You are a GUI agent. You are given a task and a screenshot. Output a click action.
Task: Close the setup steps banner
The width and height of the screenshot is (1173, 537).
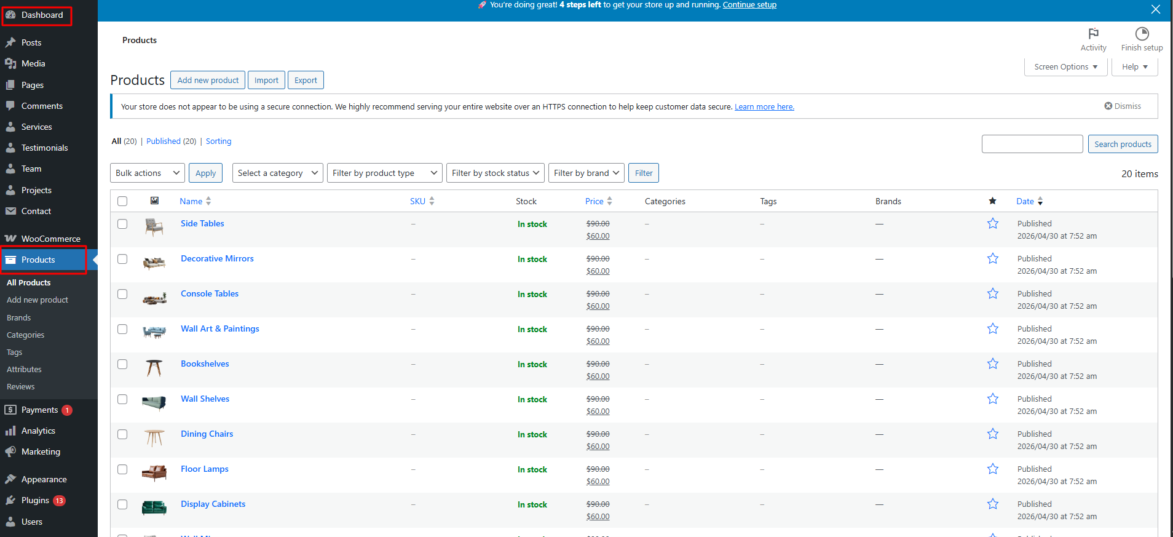click(1156, 9)
